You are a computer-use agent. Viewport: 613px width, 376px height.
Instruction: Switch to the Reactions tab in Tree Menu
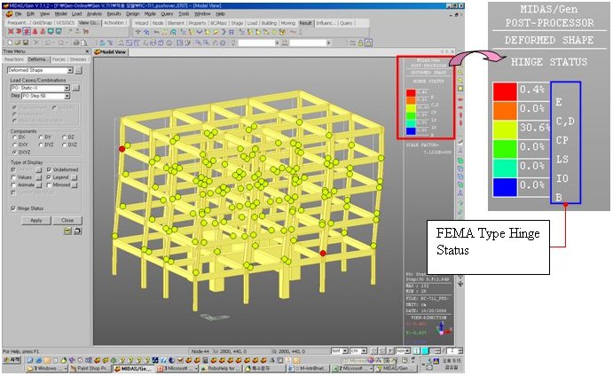click(x=14, y=59)
